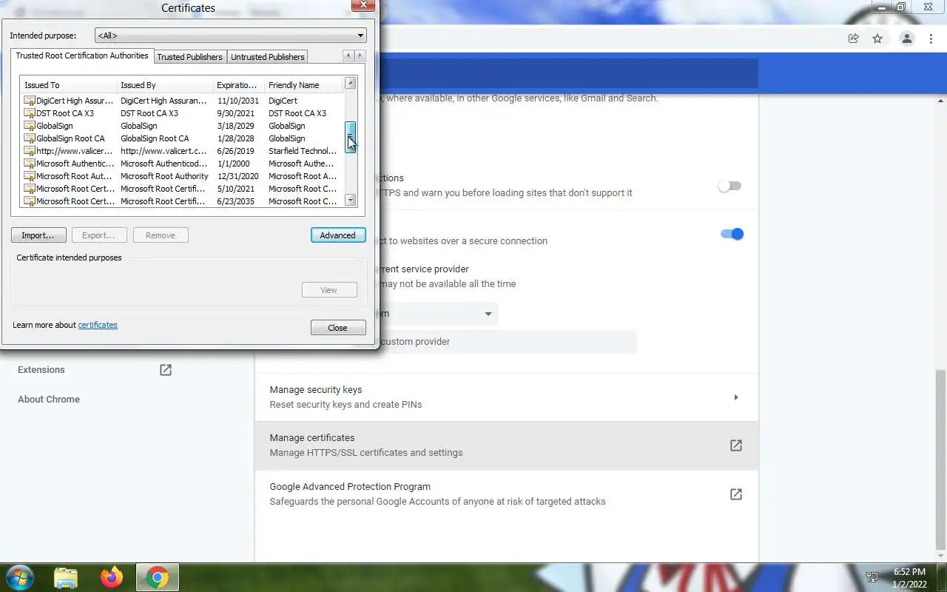This screenshot has width=947, height=592.
Task: Click the Chrome page vertical scrollbar
Action: tap(941, 459)
